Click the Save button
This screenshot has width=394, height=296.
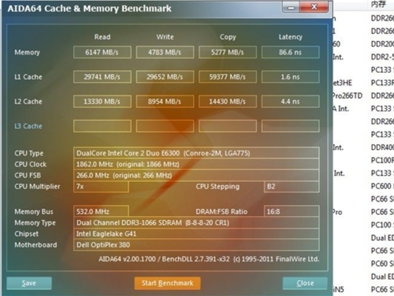[29, 283]
